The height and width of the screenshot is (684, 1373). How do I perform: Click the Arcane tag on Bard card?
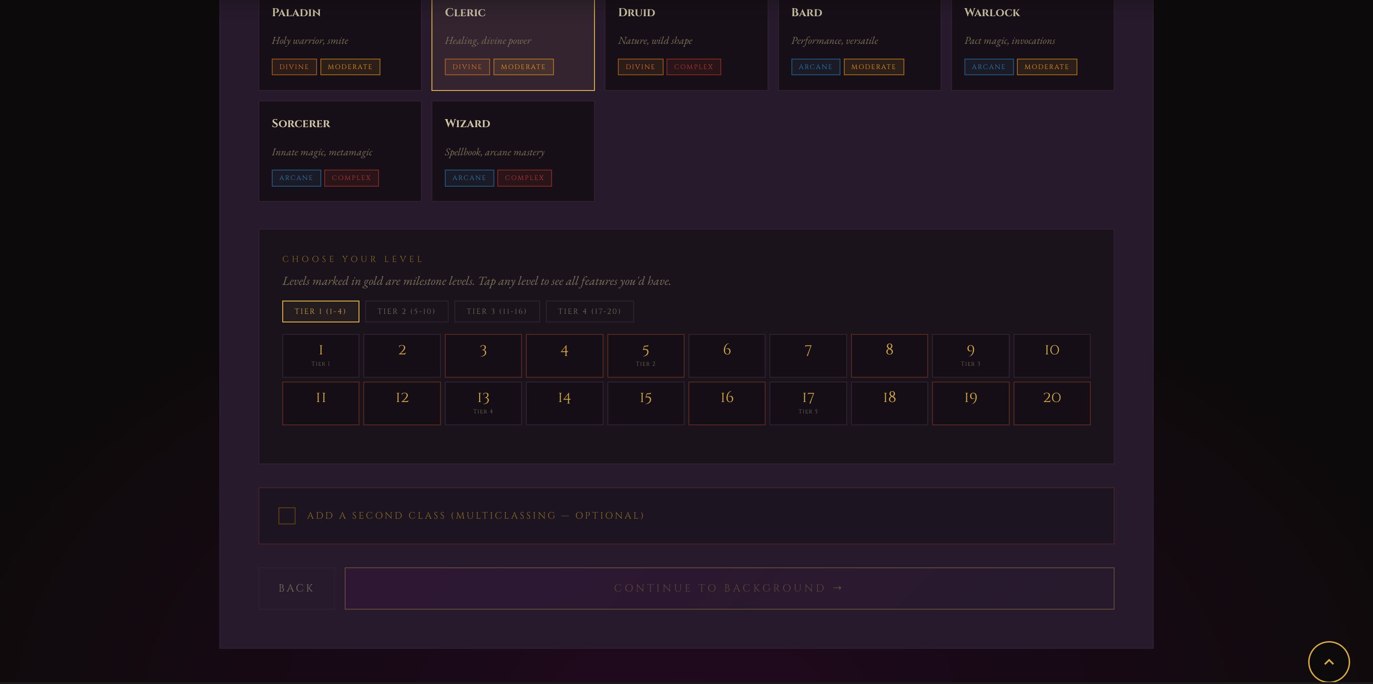[x=816, y=67]
